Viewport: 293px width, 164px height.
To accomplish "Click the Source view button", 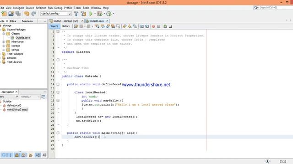I will click(x=54, y=26).
